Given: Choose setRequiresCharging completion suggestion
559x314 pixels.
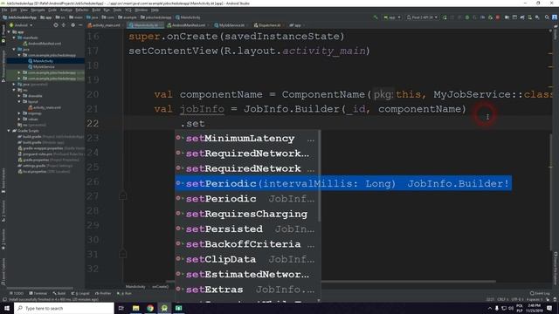Looking at the screenshot, I should coord(248,214).
